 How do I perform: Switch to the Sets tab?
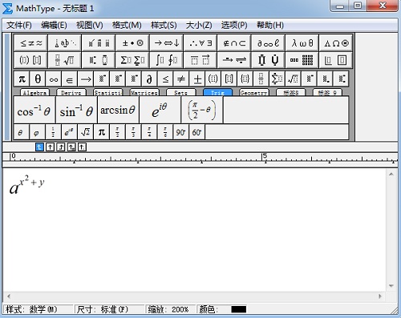[x=180, y=93]
